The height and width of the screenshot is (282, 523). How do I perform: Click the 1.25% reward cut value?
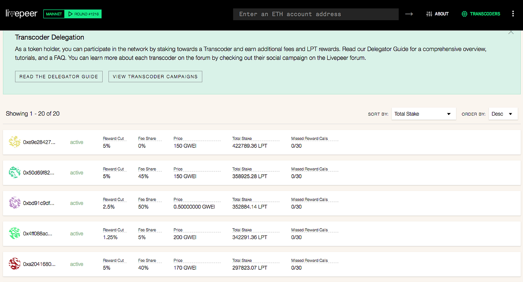coord(110,237)
